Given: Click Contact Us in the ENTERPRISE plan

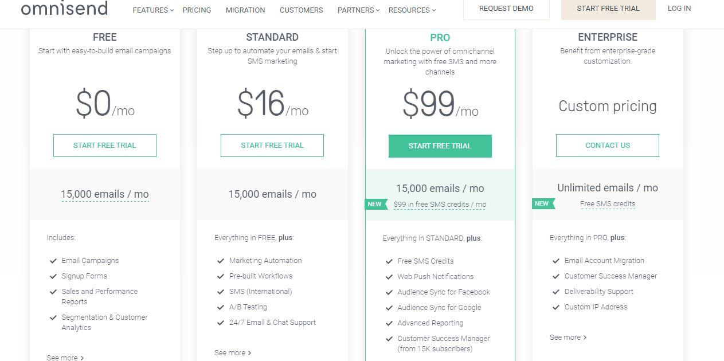Looking at the screenshot, I should (607, 145).
